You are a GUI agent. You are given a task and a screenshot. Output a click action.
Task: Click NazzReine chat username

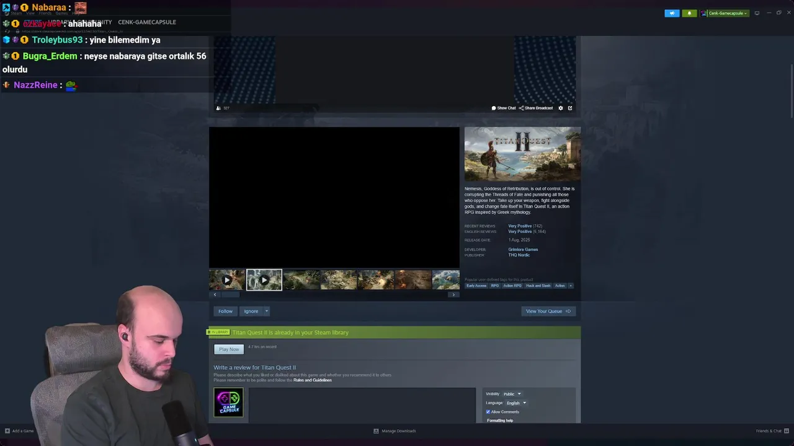coord(35,85)
